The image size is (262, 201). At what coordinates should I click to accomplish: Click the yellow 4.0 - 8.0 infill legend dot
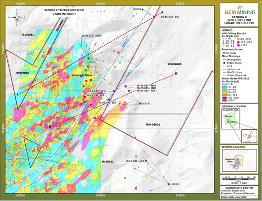point(223,45)
